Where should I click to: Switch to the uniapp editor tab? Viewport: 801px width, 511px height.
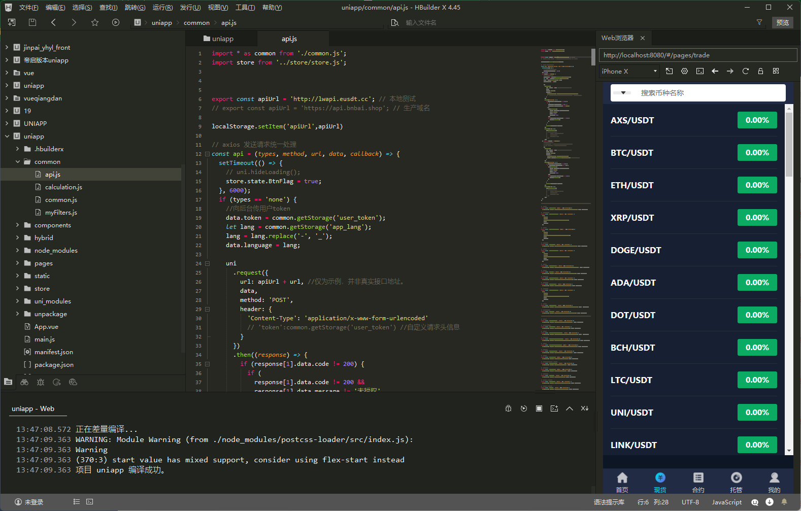[x=219, y=39]
